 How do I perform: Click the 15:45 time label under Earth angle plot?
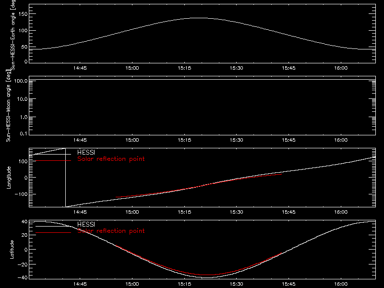(x=288, y=68)
